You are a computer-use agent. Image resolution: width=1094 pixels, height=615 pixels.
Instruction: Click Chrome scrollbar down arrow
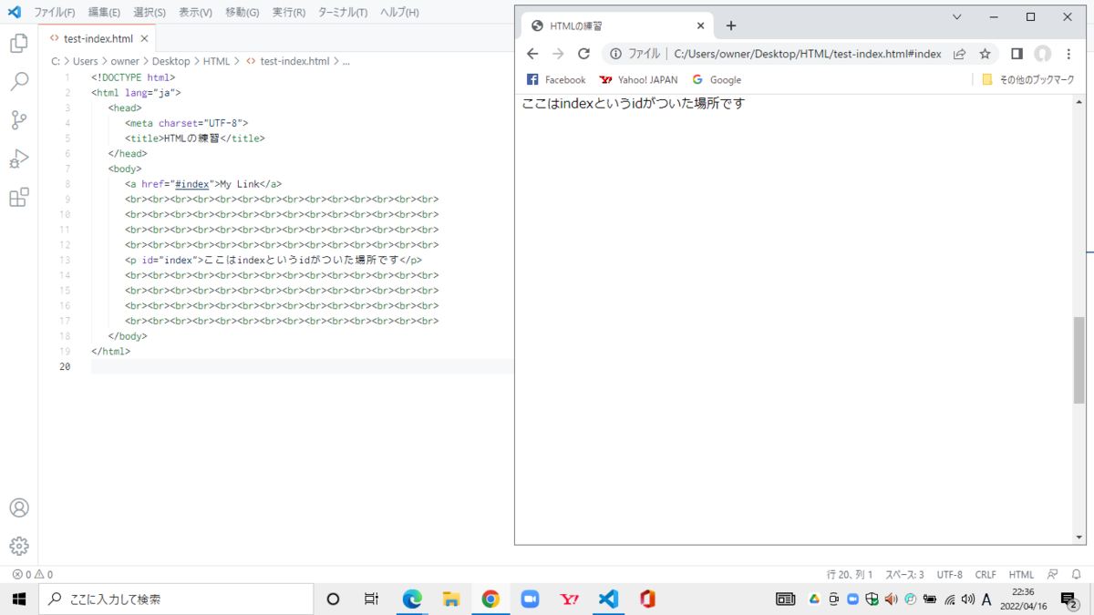[x=1079, y=538]
